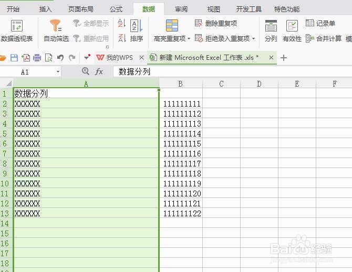Click Reject Duplicate Entry (拒绝录入重复项)
352x272 pixels.
222,38
